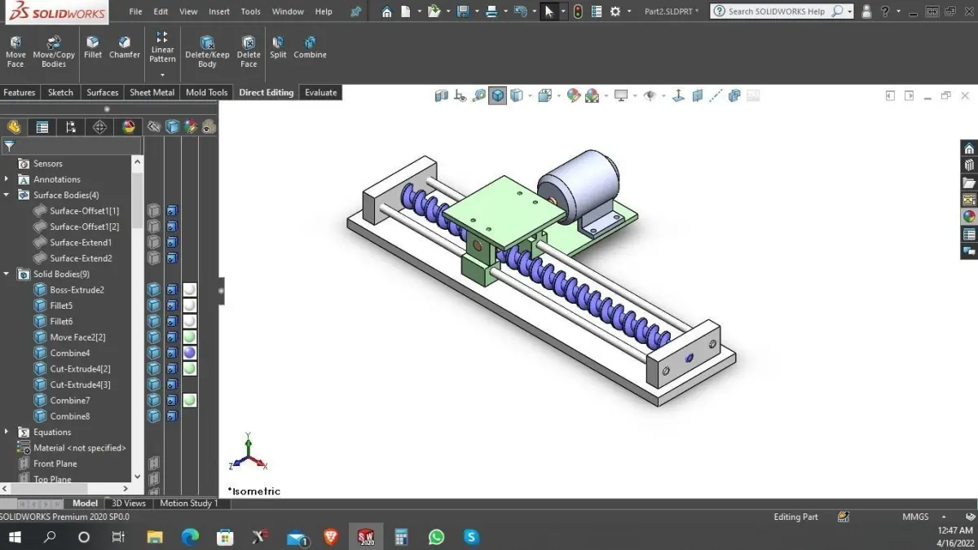Open View Palette in the task pane

(969, 200)
